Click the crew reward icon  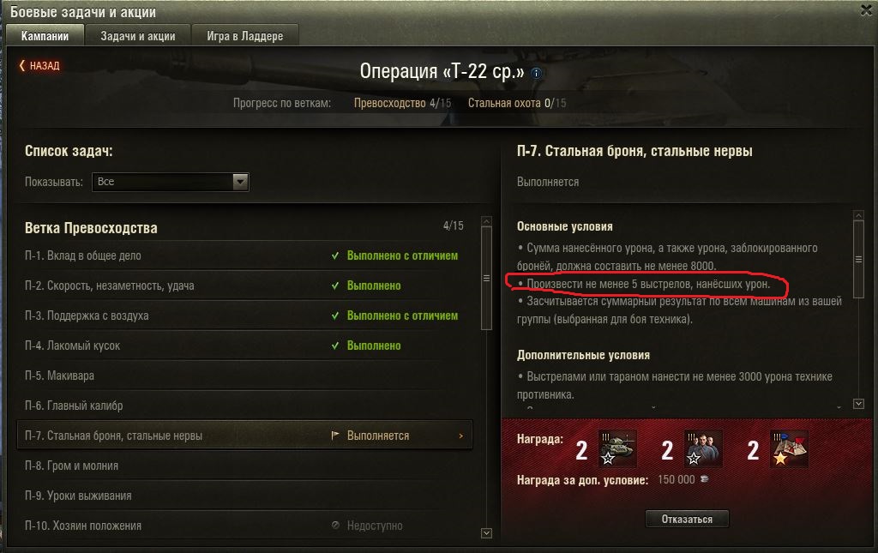click(703, 448)
